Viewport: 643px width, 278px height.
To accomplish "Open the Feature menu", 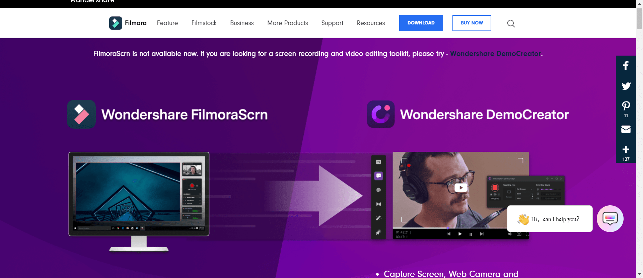I will click(167, 23).
